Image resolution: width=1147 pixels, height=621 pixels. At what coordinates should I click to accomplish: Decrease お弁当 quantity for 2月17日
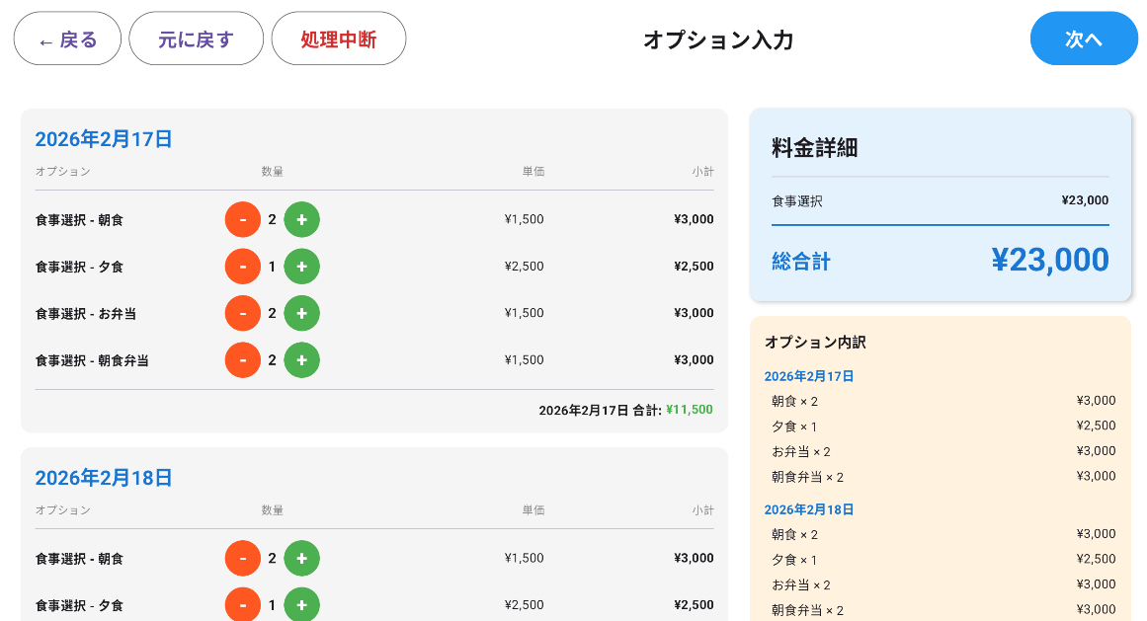point(242,313)
